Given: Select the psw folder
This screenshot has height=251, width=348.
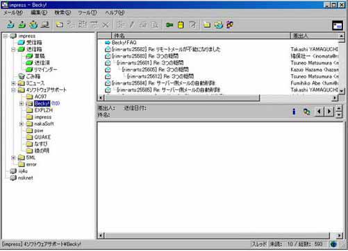Looking at the screenshot, I should pyautogui.click(x=39, y=130).
